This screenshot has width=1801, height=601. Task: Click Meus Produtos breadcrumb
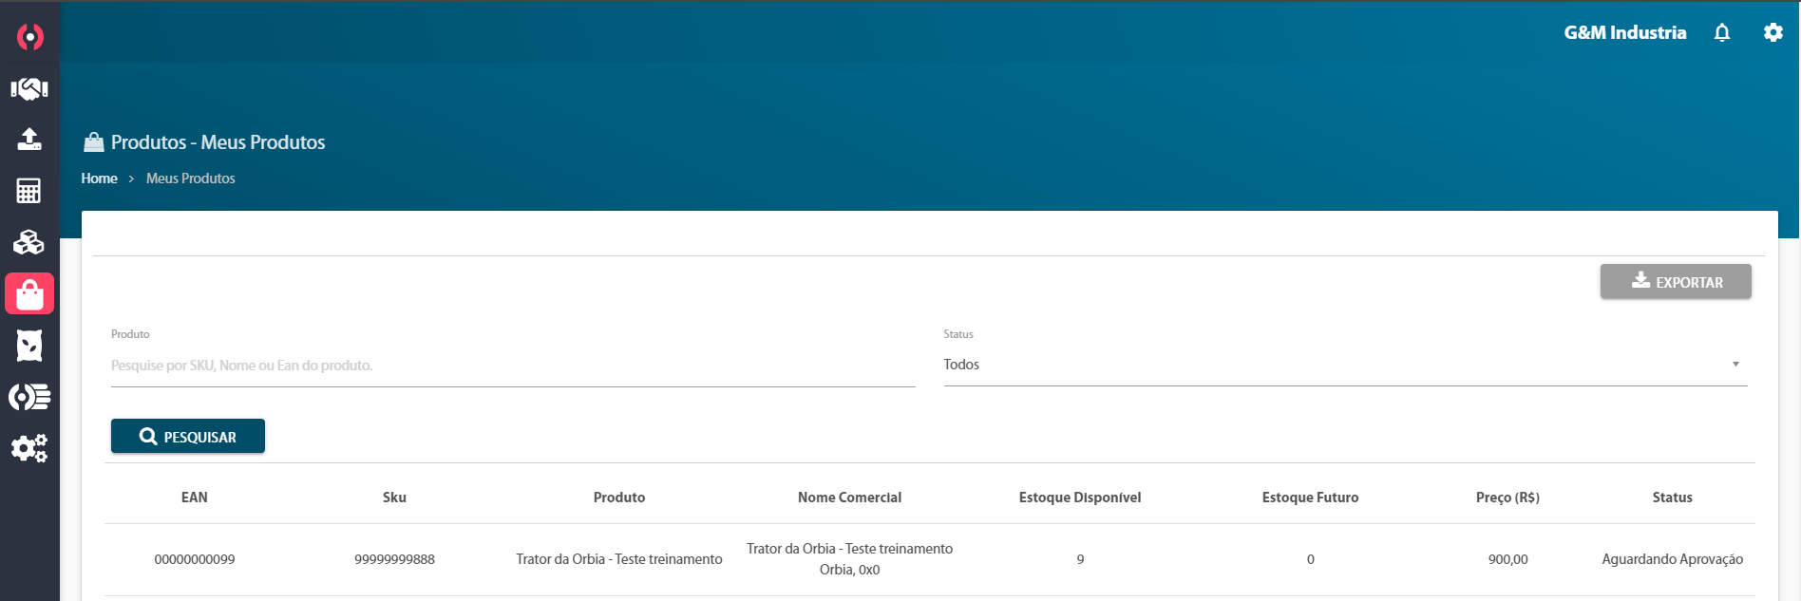(191, 178)
